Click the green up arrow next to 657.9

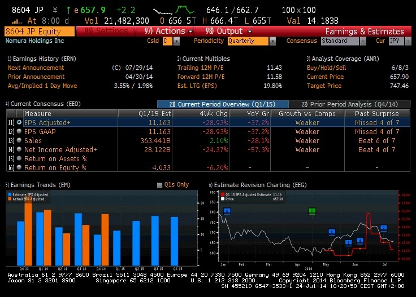click(x=68, y=10)
